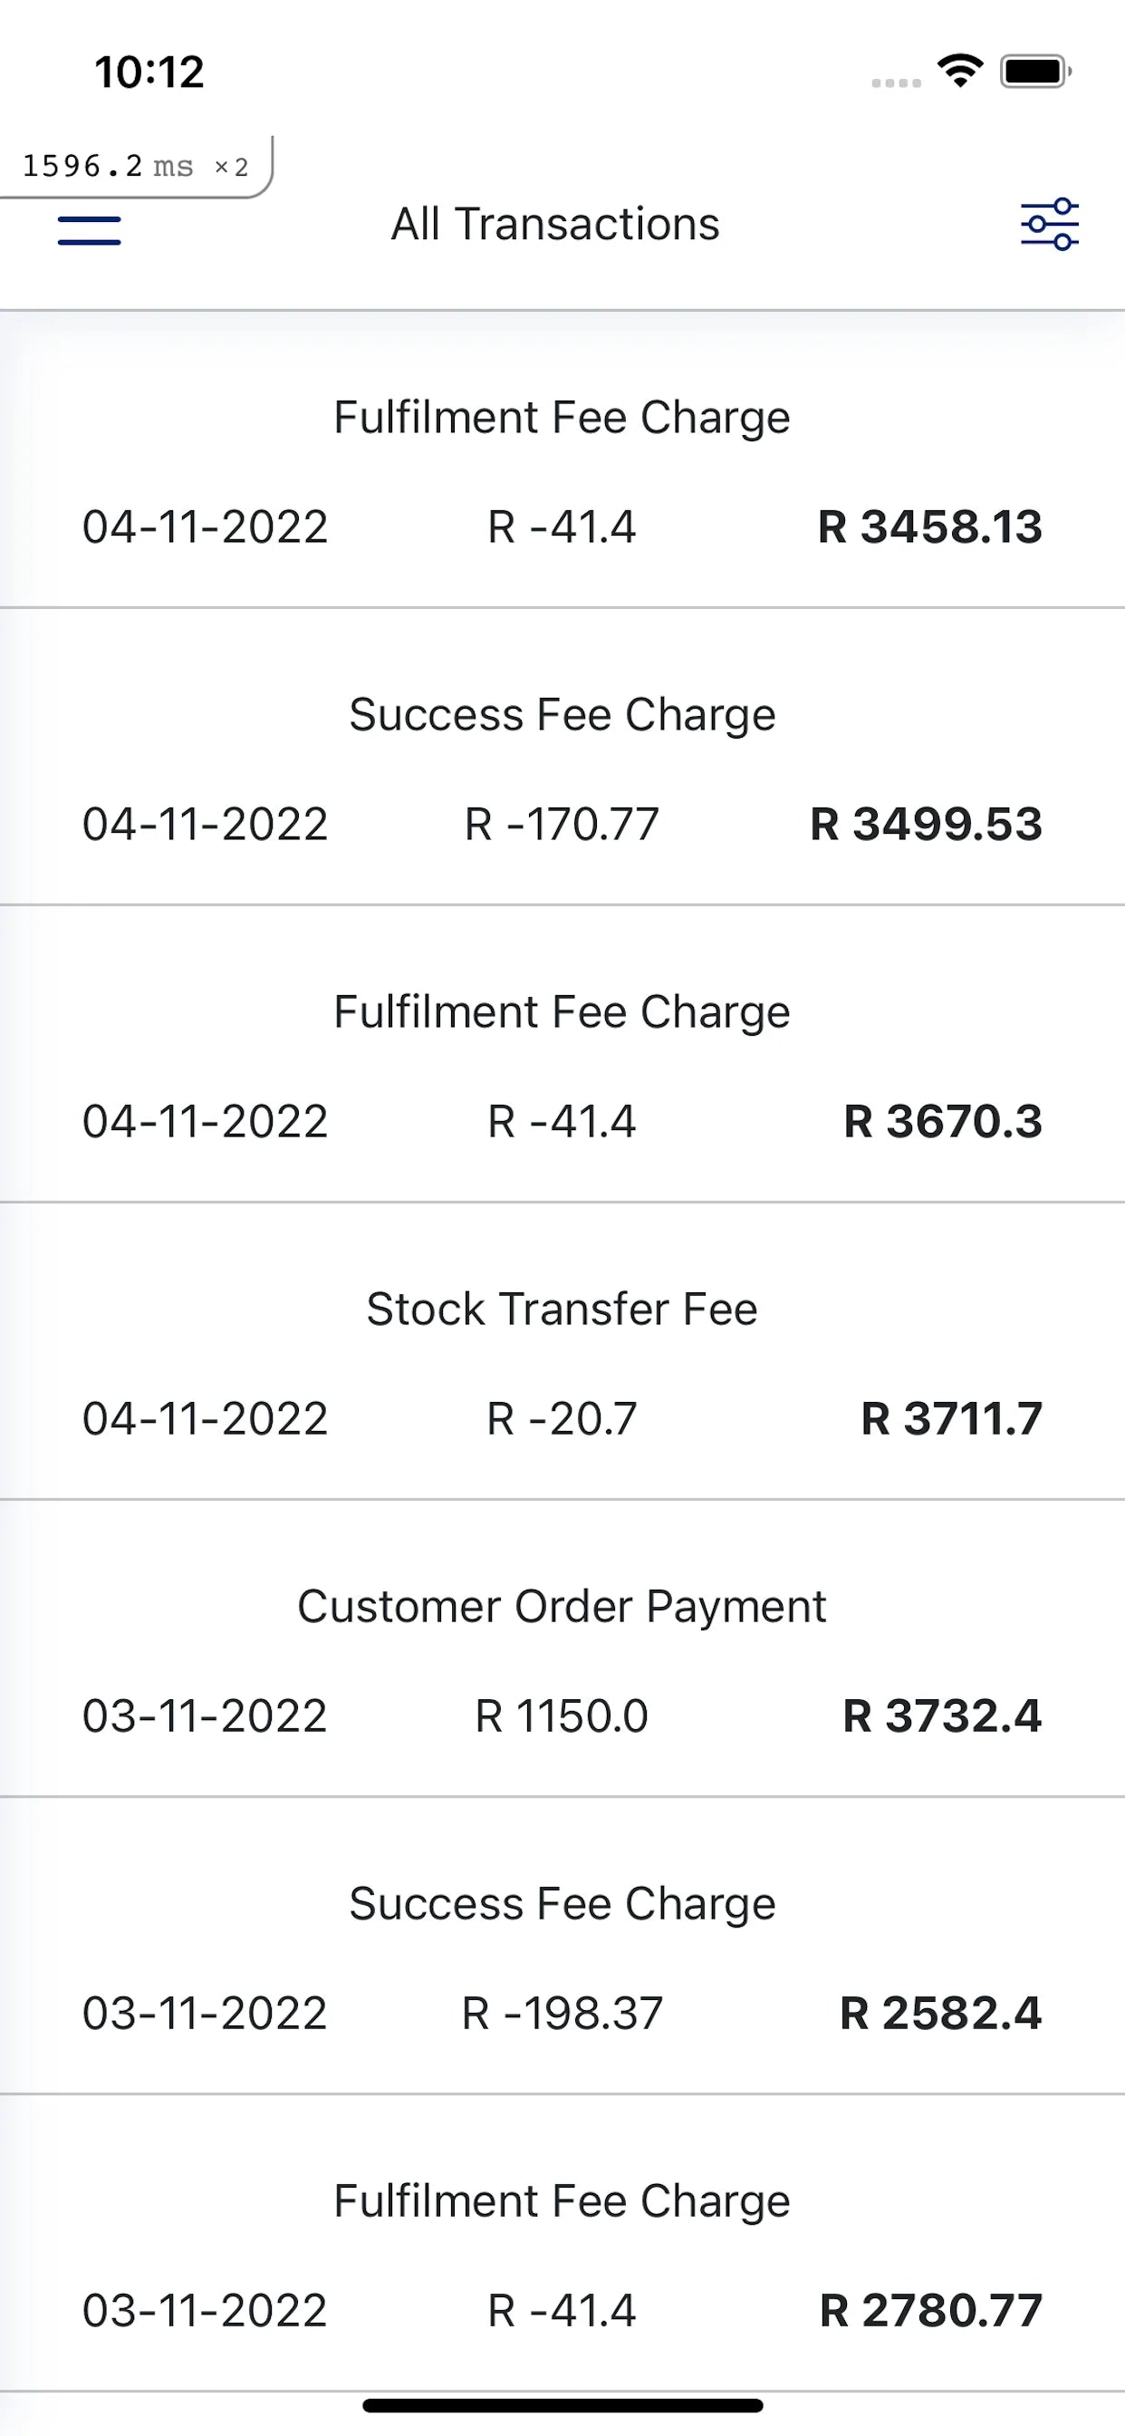Tap the 10:12 status bar clock
The width and height of the screenshot is (1125, 2436).
pos(149,72)
